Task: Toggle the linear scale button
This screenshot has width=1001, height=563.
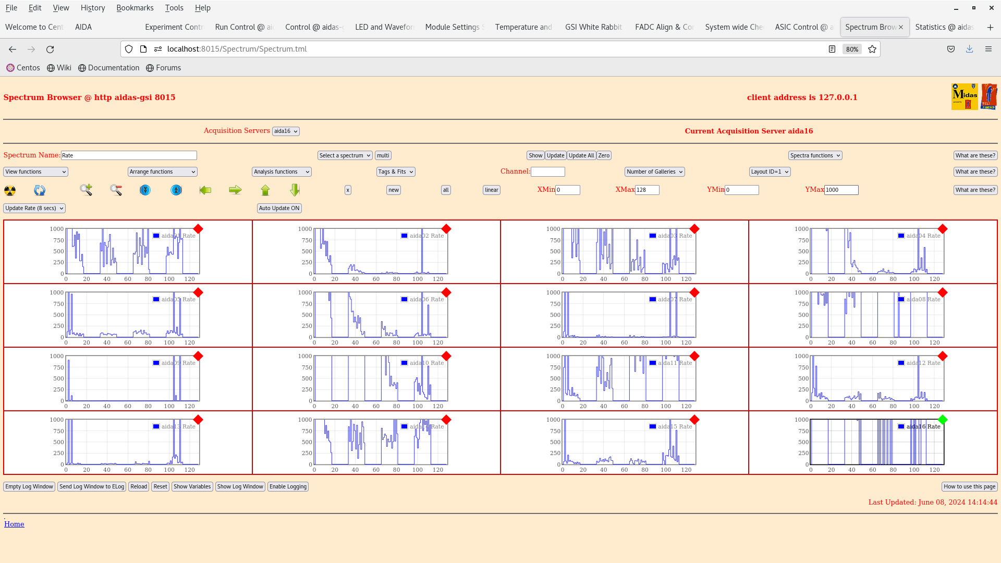Action: [x=491, y=190]
